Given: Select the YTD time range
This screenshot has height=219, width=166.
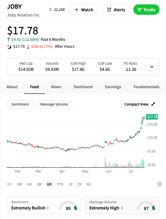Looking at the screenshot, I should coord(60,184).
